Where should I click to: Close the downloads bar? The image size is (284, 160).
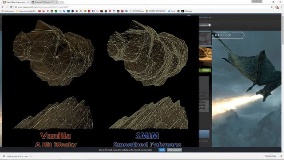281,156
